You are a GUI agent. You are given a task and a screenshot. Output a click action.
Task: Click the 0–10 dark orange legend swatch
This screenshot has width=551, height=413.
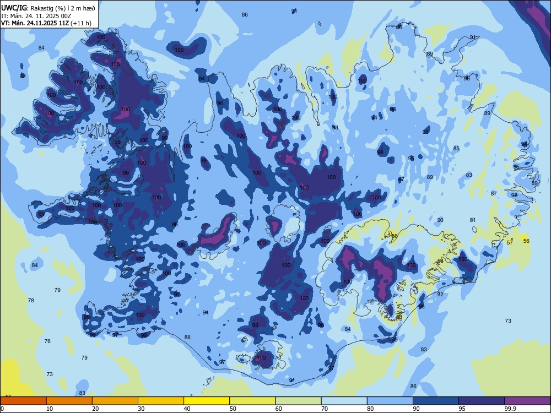23,401
